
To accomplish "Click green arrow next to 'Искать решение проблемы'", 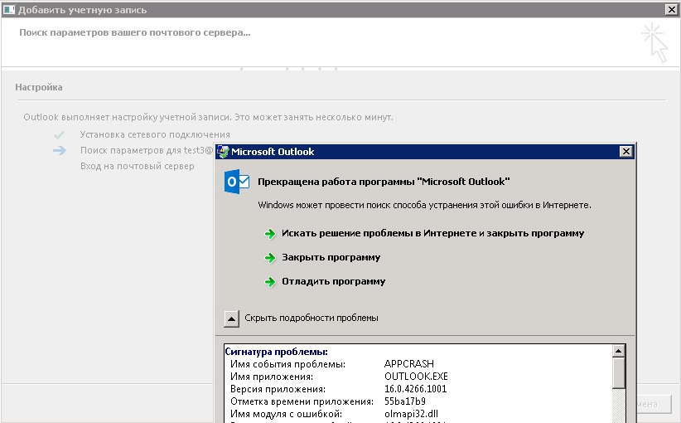I will pos(270,234).
